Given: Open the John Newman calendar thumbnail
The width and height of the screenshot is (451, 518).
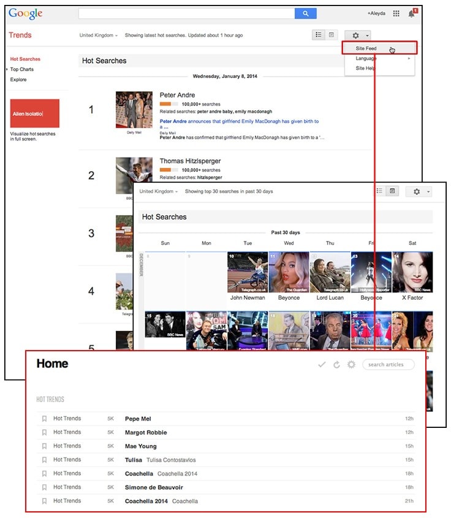Looking at the screenshot, I should [x=248, y=272].
